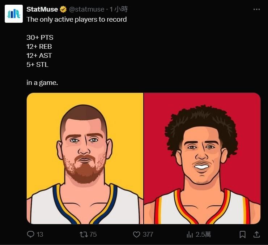Open the 1 小時 timestamp link

click(x=118, y=9)
